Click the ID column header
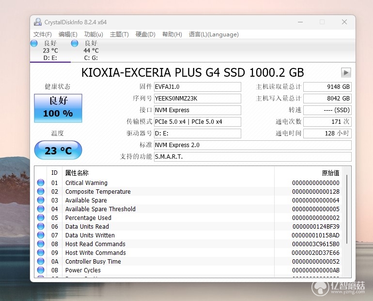The image size is (373, 301). pos(54,173)
